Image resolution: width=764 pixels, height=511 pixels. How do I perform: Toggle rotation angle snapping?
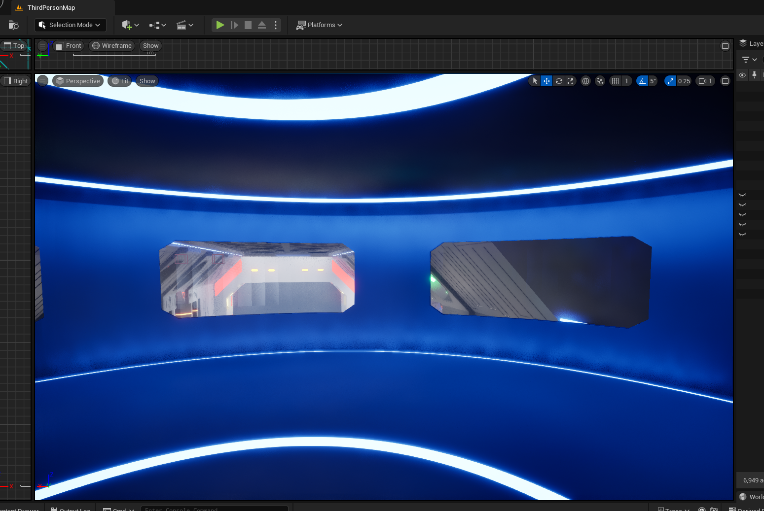pos(642,81)
